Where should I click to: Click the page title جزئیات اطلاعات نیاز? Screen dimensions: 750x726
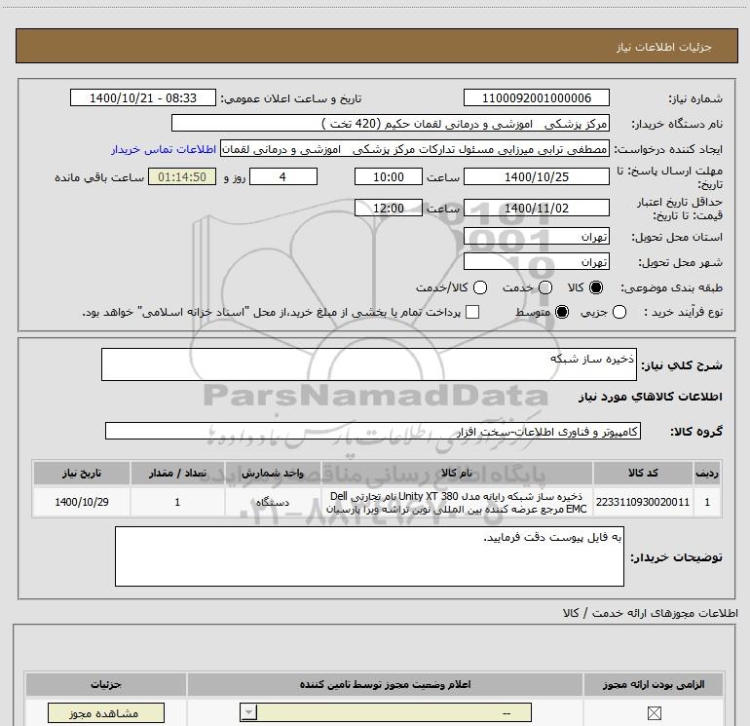coord(663,47)
